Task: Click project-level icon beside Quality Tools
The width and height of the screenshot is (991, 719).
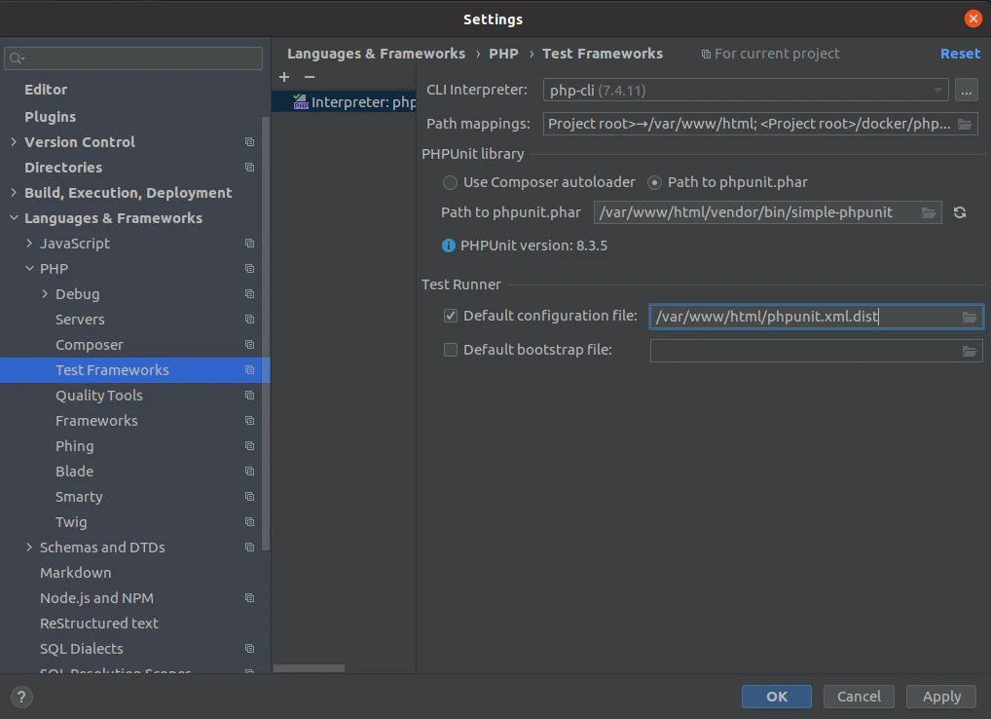Action: [249, 396]
